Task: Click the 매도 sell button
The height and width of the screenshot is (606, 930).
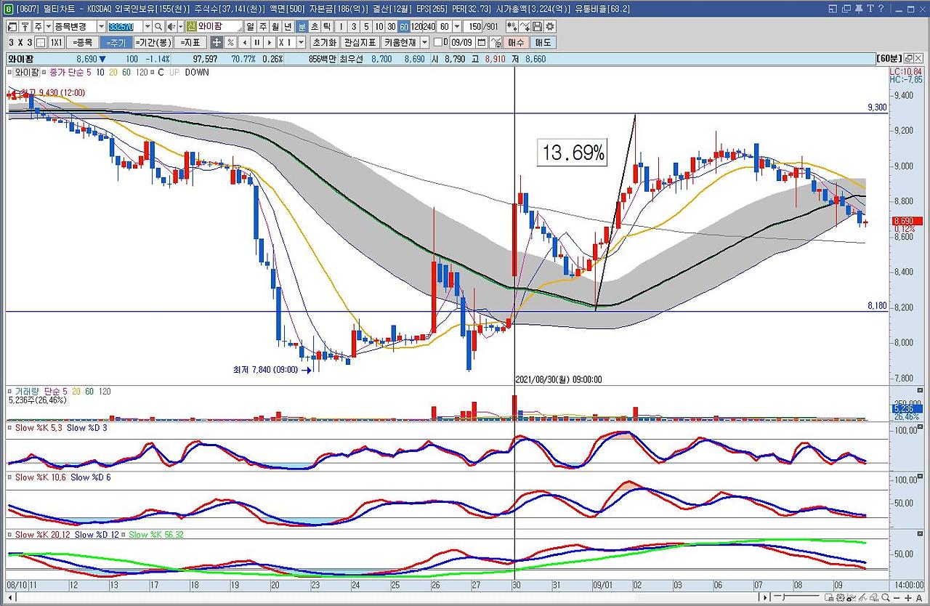Action: (x=543, y=42)
